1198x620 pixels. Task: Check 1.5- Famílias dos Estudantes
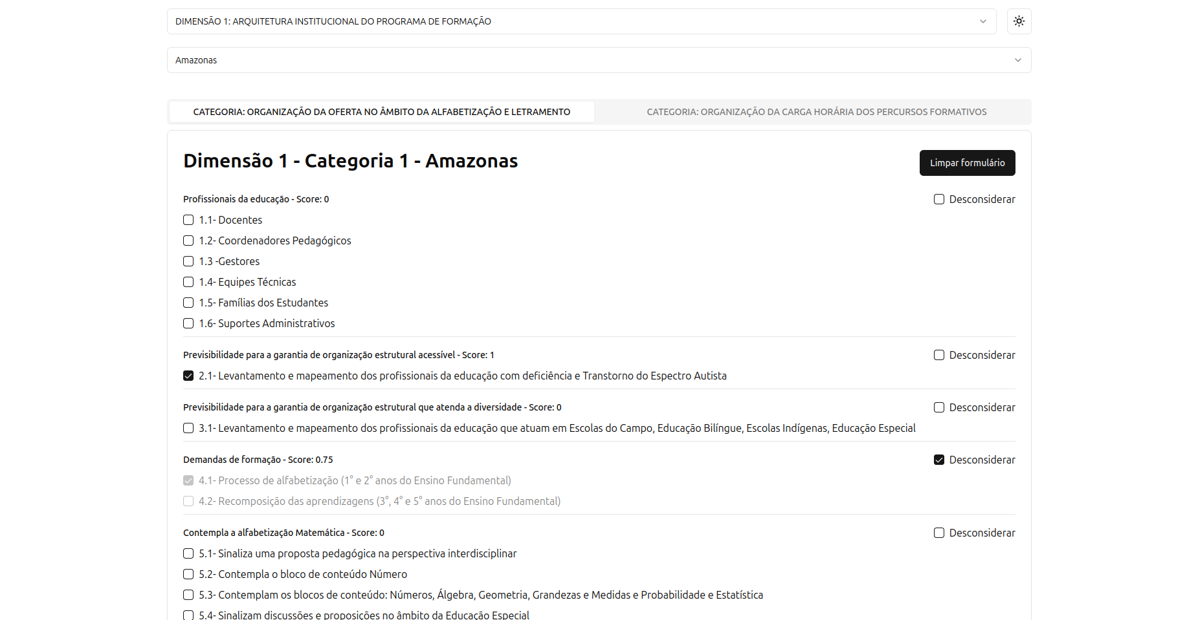[x=188, y=303]
